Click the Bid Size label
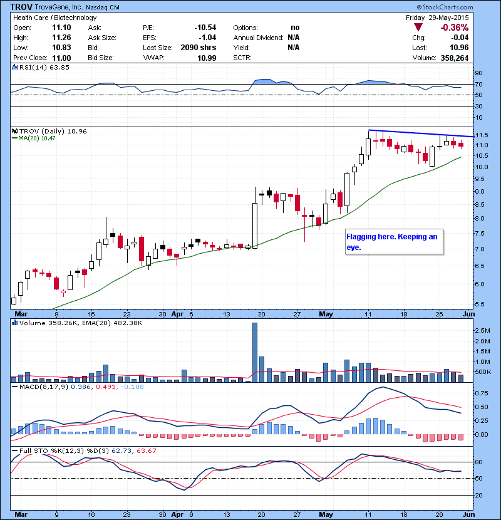Screen dimensions: 501x520 click(x=100, y=58)
